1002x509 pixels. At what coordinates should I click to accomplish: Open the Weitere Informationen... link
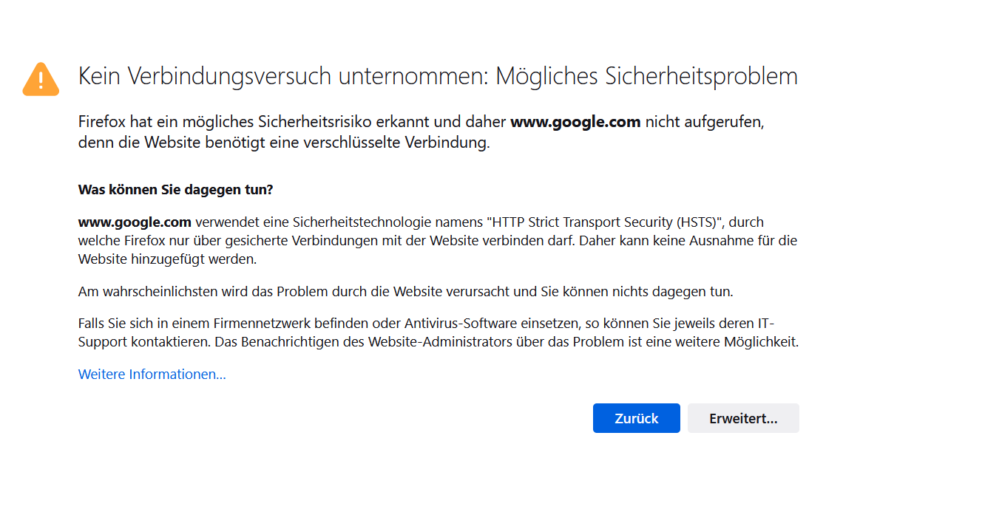[152, 375]
